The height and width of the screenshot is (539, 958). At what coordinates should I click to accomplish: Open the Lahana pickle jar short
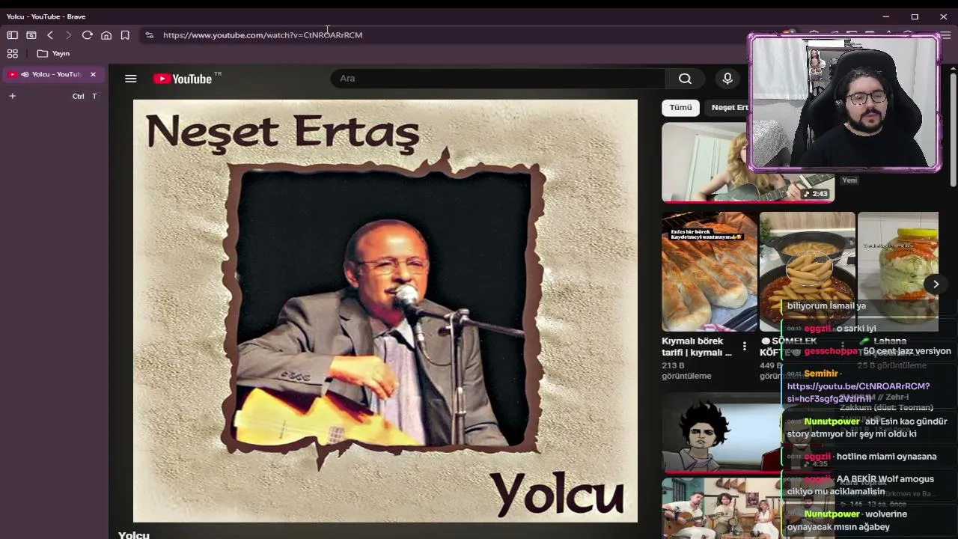tap(898, 271)
